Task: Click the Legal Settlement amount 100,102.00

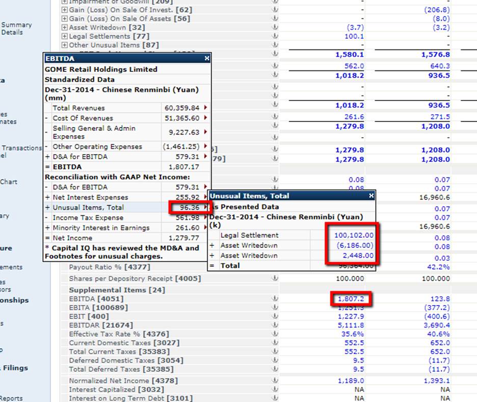Action: coord(354,235)
